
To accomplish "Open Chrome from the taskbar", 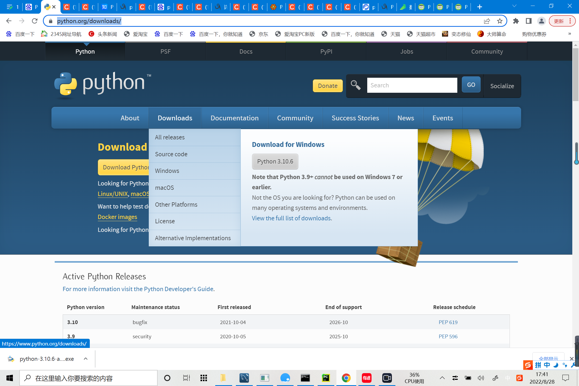I will (346, 378).
